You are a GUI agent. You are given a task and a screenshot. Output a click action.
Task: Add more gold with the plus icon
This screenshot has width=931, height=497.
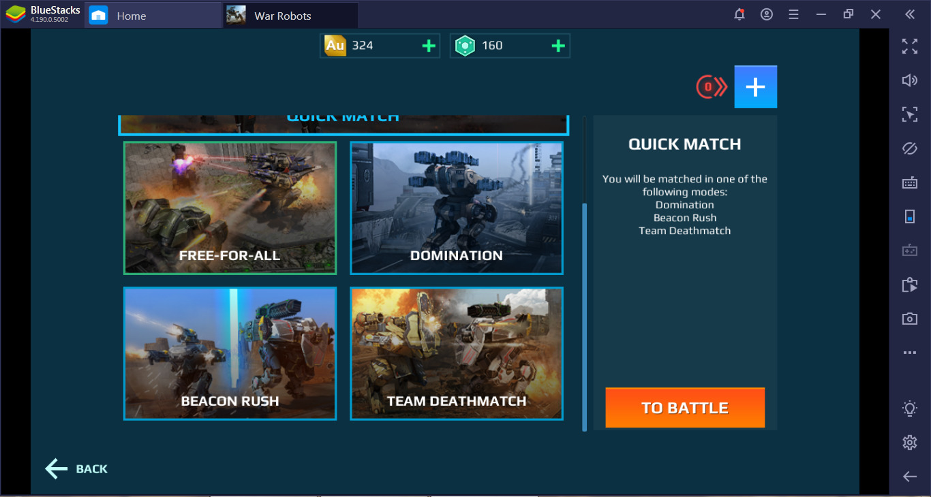(x=429, y=46)
